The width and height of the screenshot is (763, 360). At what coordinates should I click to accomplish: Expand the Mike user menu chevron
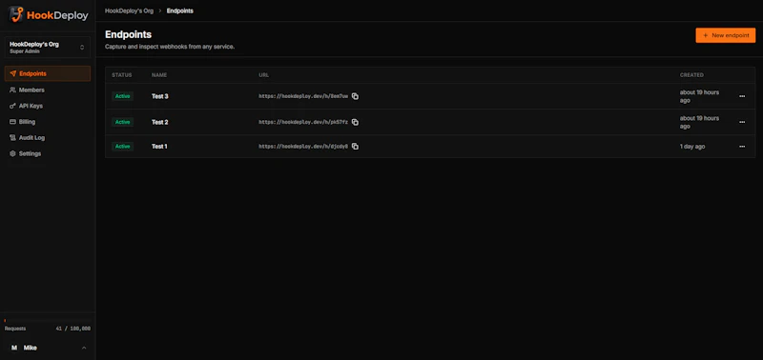(x=84, y=348)
